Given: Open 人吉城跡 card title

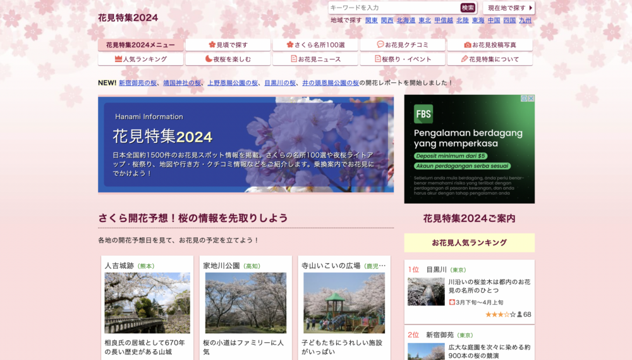Looking at the screenshot, I should tap(119, 266).
